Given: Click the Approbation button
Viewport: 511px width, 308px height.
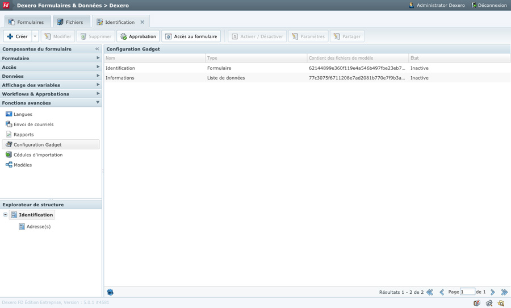Looking at the screenshot, I should pyautogui.click(x=138, y=36).
